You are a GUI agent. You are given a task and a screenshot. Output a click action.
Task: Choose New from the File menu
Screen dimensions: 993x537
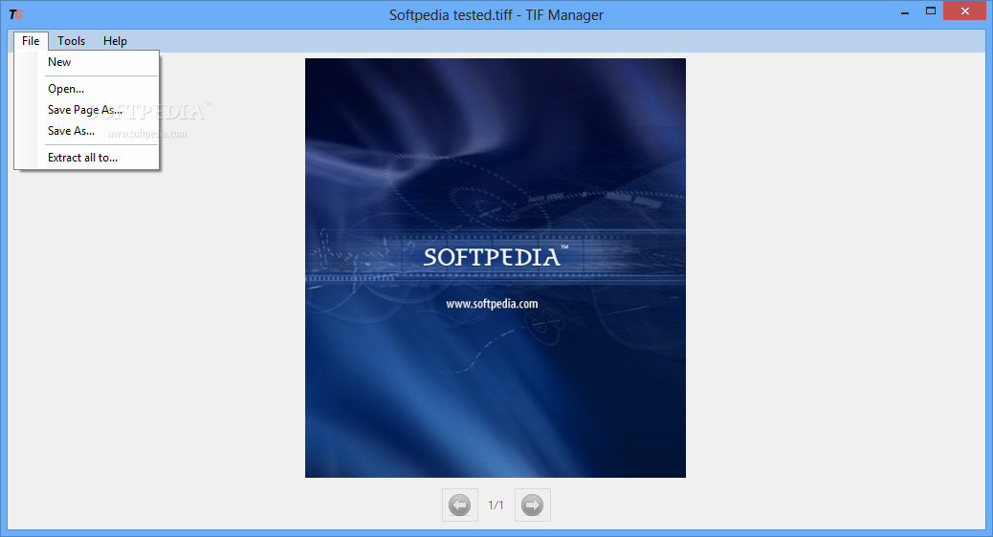(87, 62)
